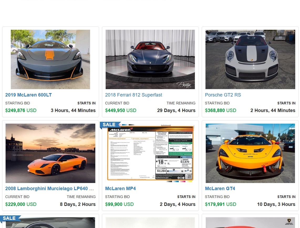
Task: Open 2008 Lamborghini Murcielago LP640 title link
Action: [49, 189]
